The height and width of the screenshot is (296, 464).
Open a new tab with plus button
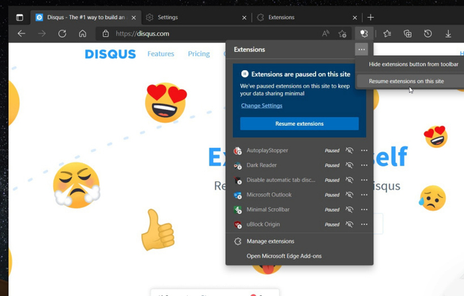(x=371, y=17)
